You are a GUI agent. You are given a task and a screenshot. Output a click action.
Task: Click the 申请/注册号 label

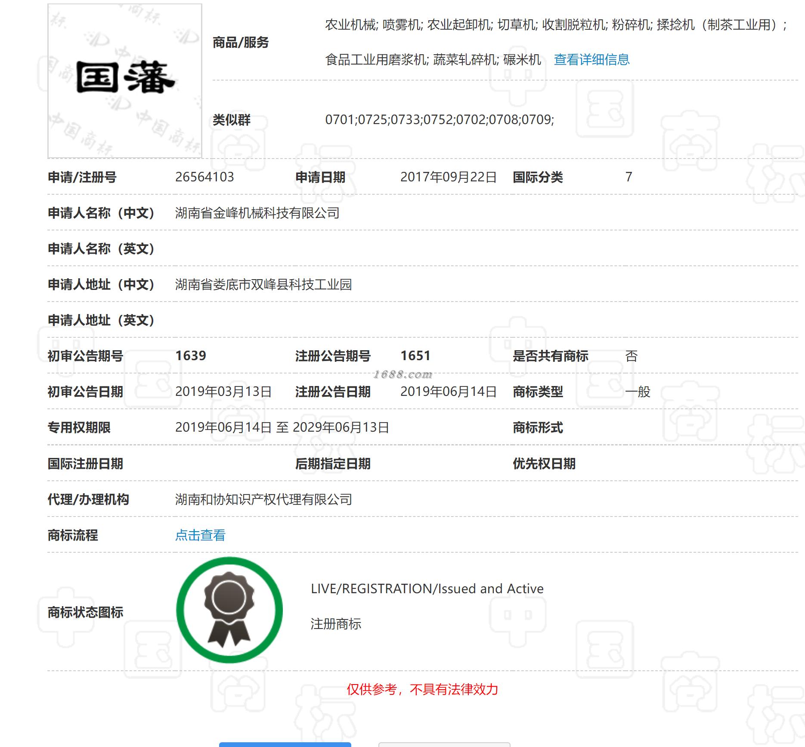click(x=82, y=177)
